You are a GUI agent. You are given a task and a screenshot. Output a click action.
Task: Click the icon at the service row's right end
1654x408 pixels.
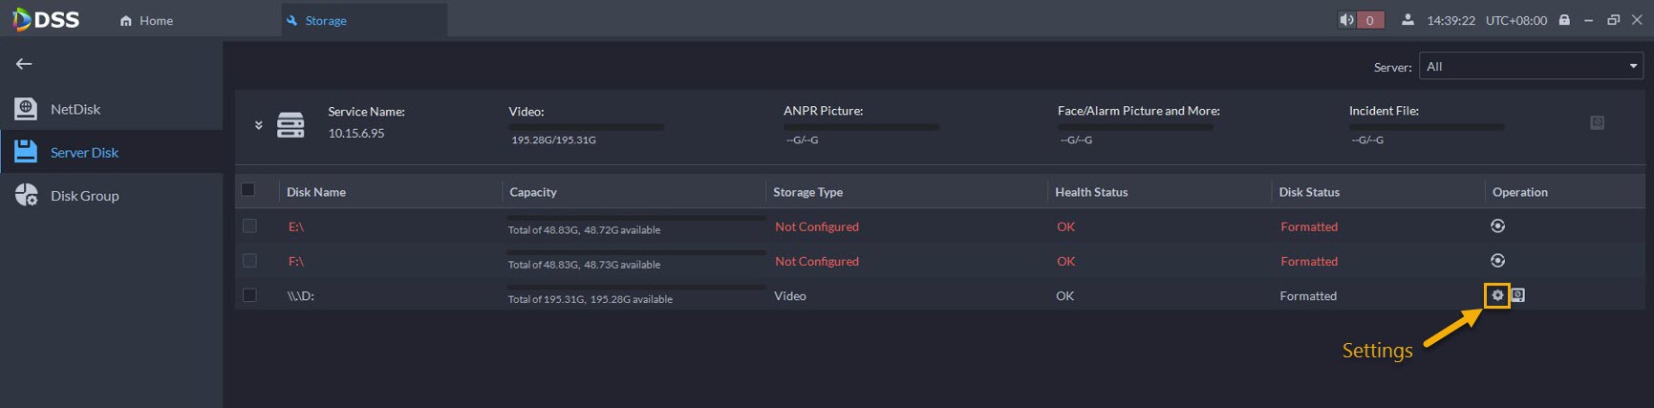coord(1597,123)
